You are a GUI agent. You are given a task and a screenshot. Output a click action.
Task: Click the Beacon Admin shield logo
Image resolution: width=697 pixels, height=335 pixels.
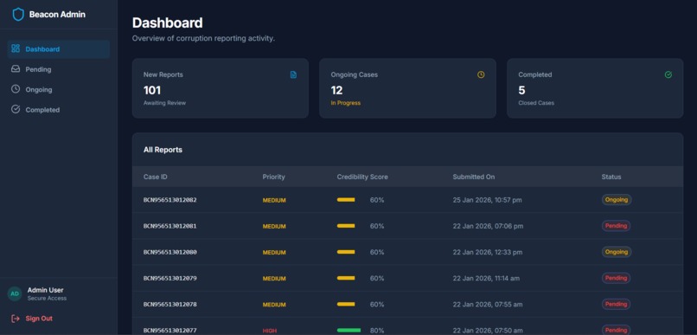[18, 14]
